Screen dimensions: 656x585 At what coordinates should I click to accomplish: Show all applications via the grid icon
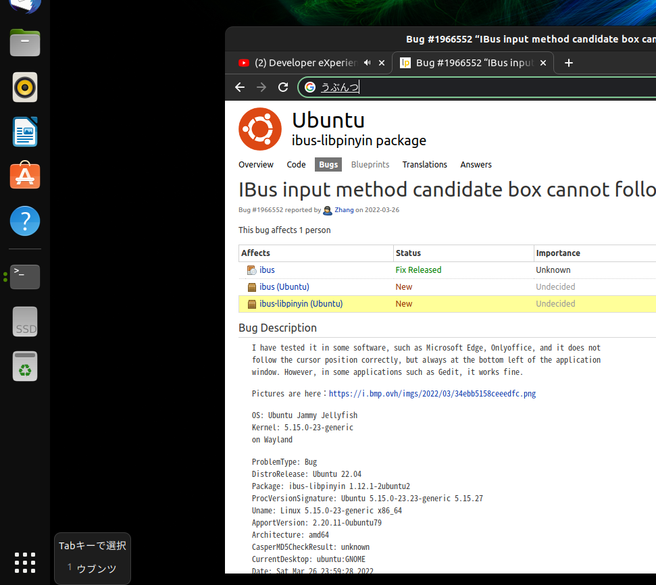[25, 563]
